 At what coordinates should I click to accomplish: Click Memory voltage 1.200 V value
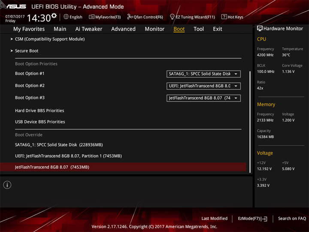click(x=288, y=120)
